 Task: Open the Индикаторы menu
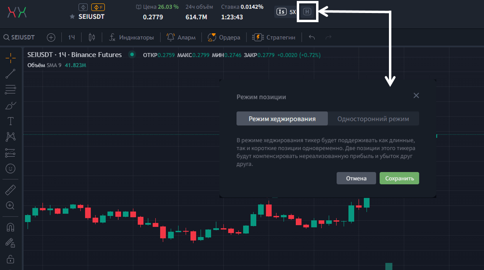tap(131, 37)
